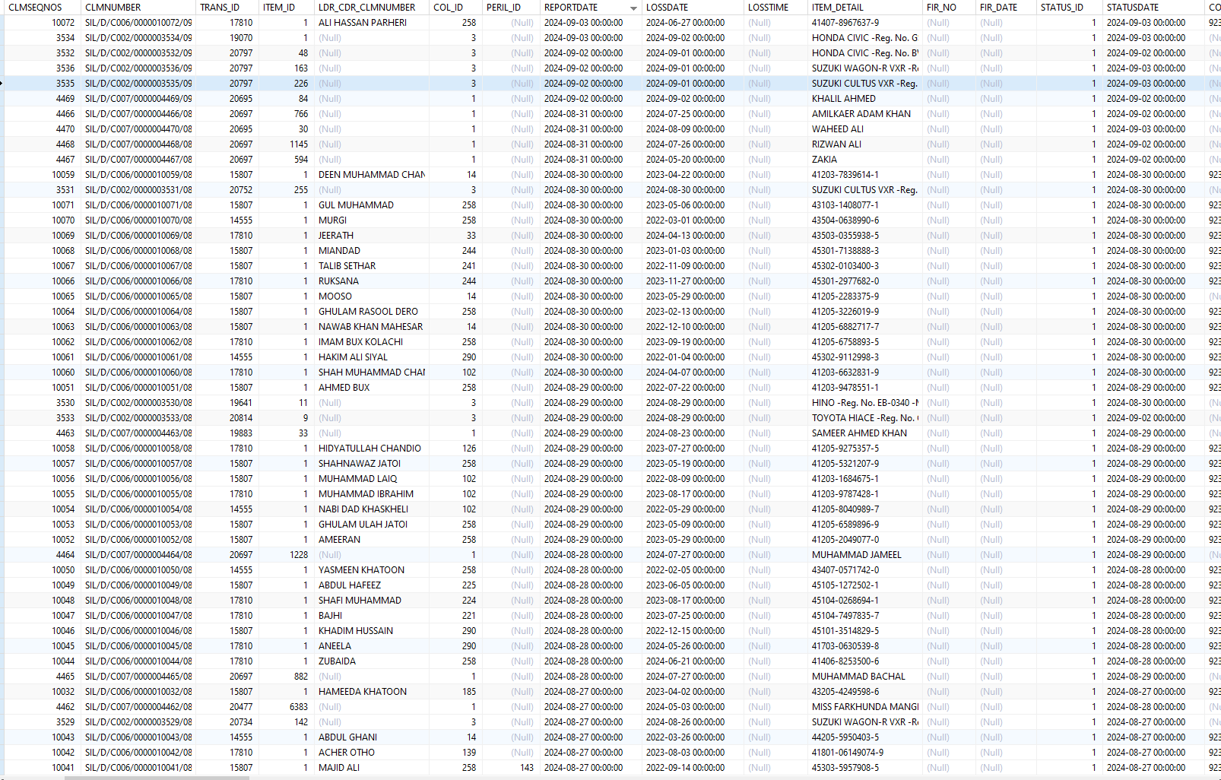Click the STATUS_ID column header

(x=1069, y=8)
